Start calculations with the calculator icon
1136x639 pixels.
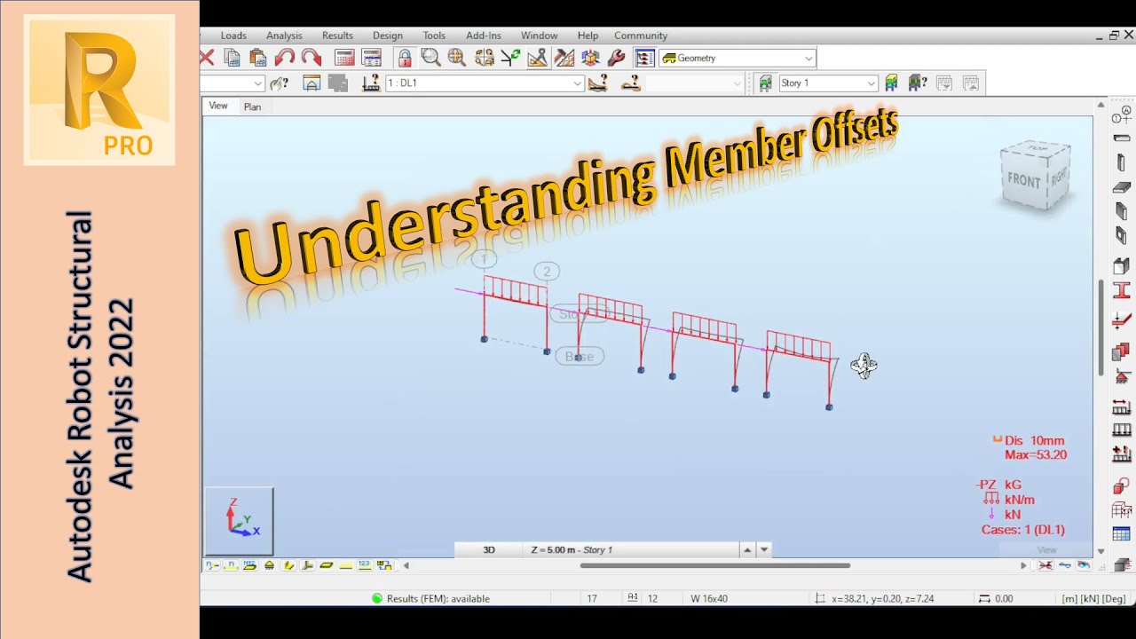tap(345, 58)
